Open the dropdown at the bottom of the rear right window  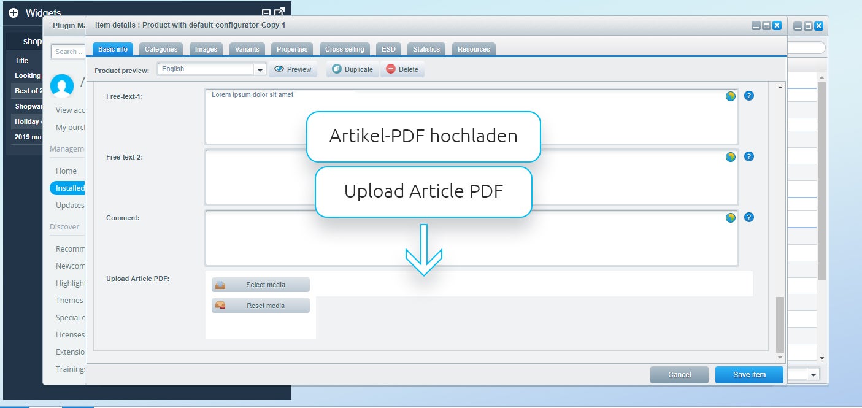click(x=814, y=374)
